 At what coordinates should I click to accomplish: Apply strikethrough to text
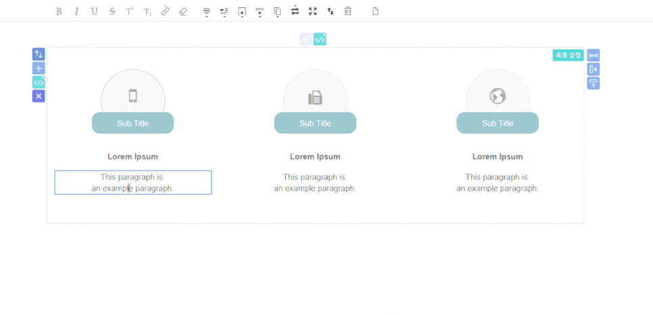tap(112, 11)
